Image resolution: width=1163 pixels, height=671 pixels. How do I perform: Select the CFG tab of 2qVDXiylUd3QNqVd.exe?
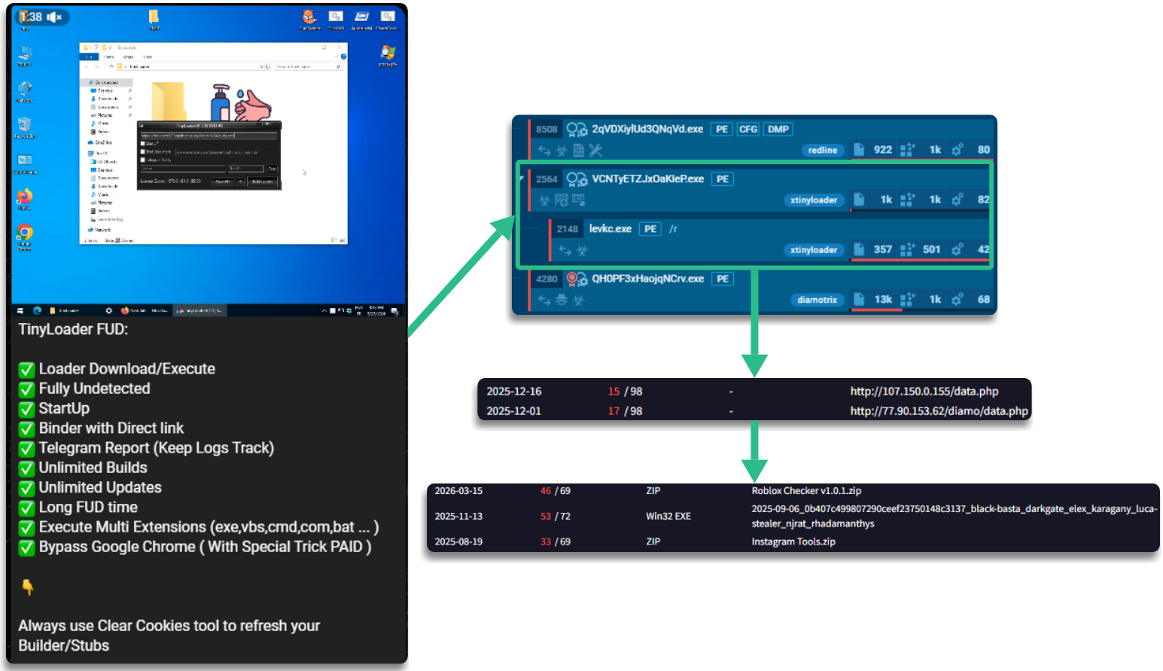748,129
